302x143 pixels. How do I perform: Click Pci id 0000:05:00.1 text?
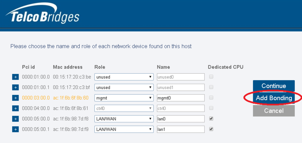pos(35,129)
